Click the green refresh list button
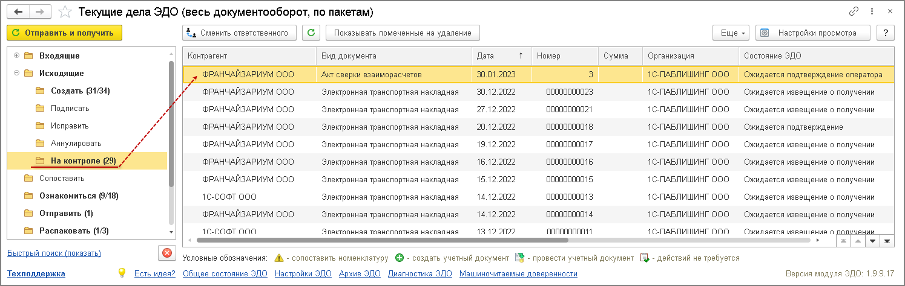 (311, 33)
